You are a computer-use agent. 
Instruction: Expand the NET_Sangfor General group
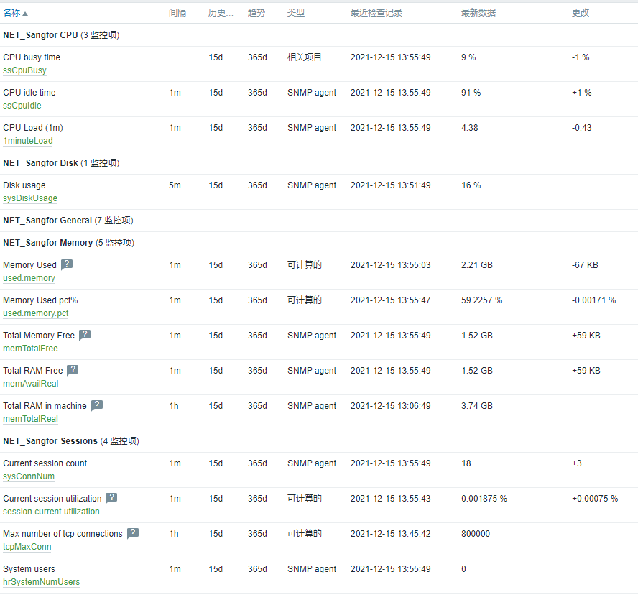tap(68, 221)
